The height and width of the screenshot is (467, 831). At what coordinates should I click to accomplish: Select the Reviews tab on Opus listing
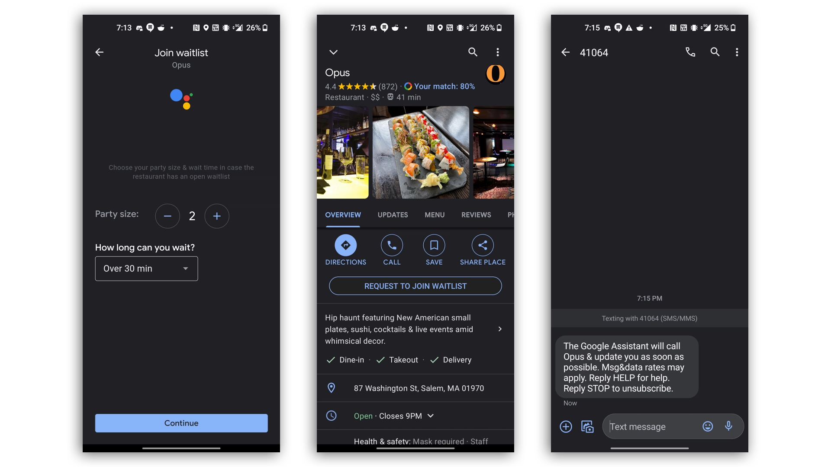(x=476, y=214)
